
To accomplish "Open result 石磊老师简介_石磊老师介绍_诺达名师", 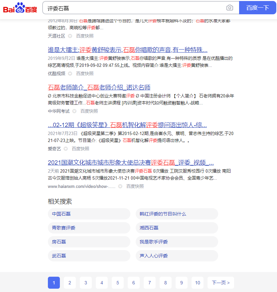I will [x=99, y=87].
